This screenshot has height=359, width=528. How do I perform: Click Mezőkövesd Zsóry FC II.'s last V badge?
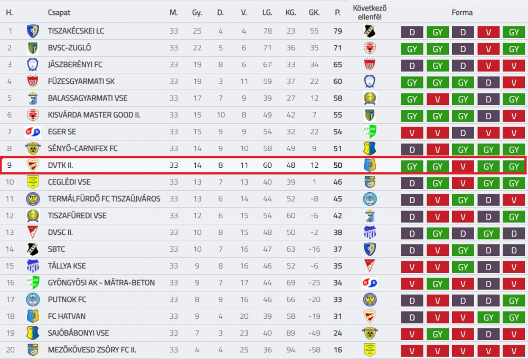[x=514, y=351]
